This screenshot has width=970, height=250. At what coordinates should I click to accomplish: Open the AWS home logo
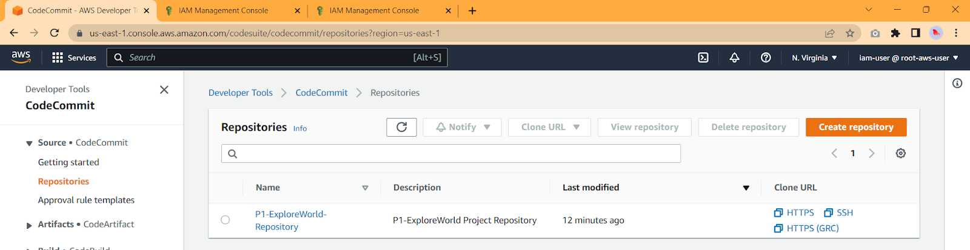point(21,57)
